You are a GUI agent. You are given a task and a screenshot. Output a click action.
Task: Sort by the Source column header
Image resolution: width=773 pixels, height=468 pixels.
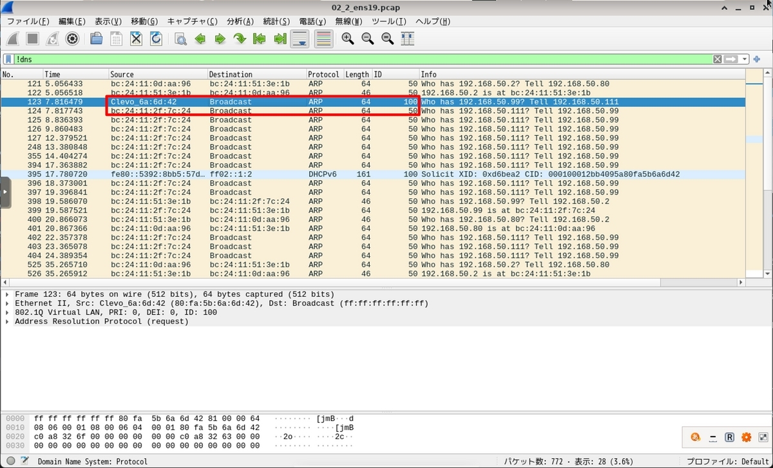[158, 75]
